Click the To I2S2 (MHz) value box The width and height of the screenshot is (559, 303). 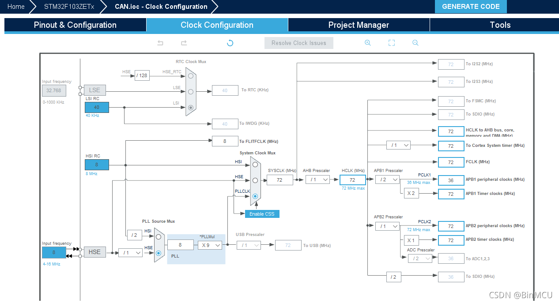coord(451,64)
